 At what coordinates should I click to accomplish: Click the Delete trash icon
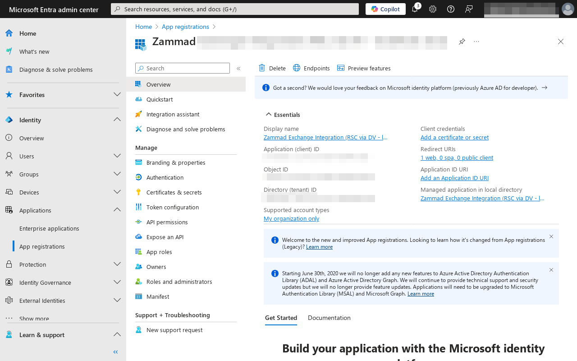tap(262, 68)
